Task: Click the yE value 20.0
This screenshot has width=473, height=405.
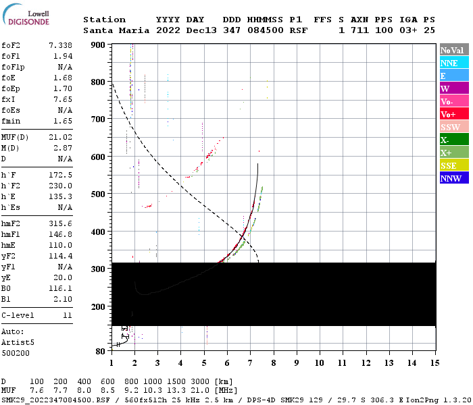Action: 63,278
